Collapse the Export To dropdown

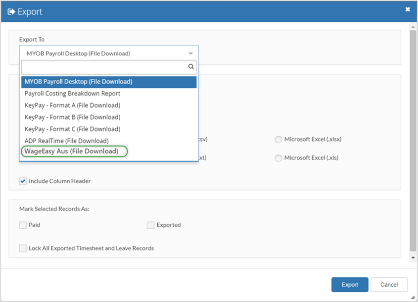(x=109, y=53)
